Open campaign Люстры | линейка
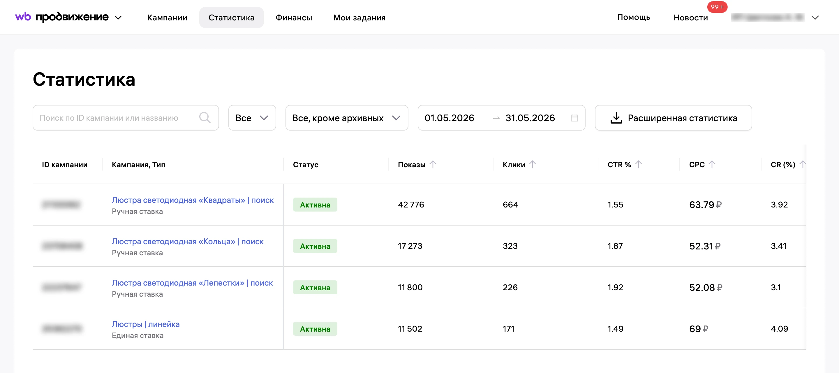 [x=146, y=324]
